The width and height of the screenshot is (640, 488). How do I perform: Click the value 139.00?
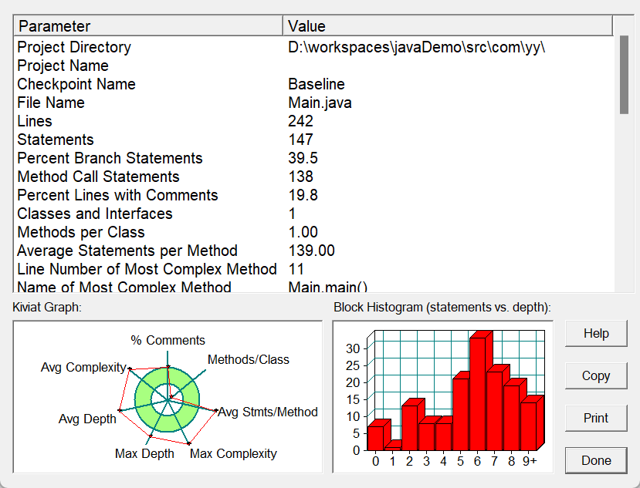(x=311, y=251)
